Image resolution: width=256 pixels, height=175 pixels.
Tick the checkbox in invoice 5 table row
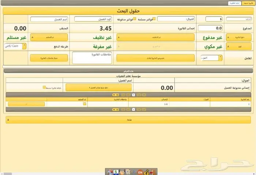coord(84,104)
